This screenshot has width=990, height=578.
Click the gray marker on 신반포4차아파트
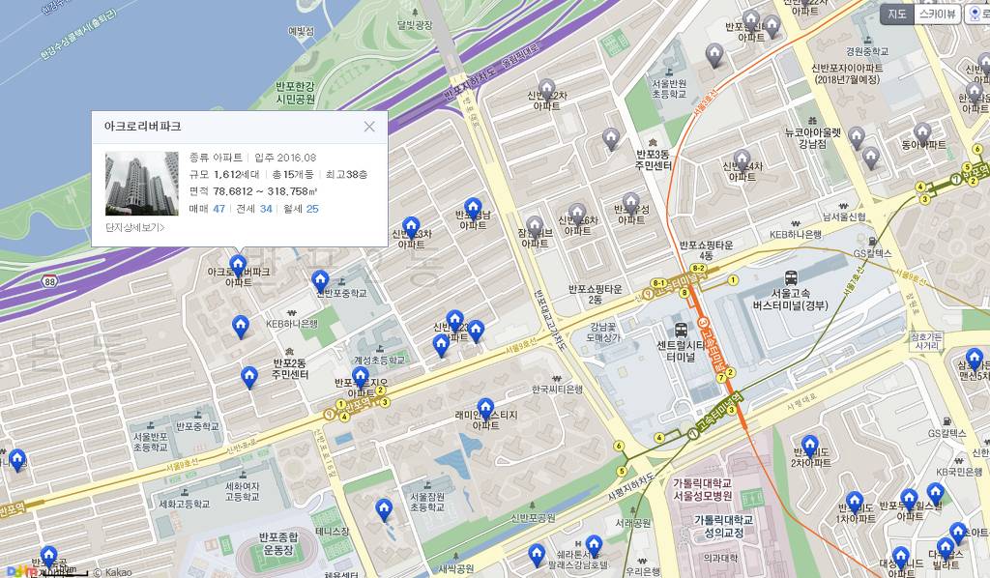[x=742, y=158]
